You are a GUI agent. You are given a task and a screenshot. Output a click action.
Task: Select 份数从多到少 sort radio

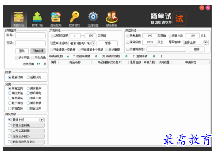[9, 136]
